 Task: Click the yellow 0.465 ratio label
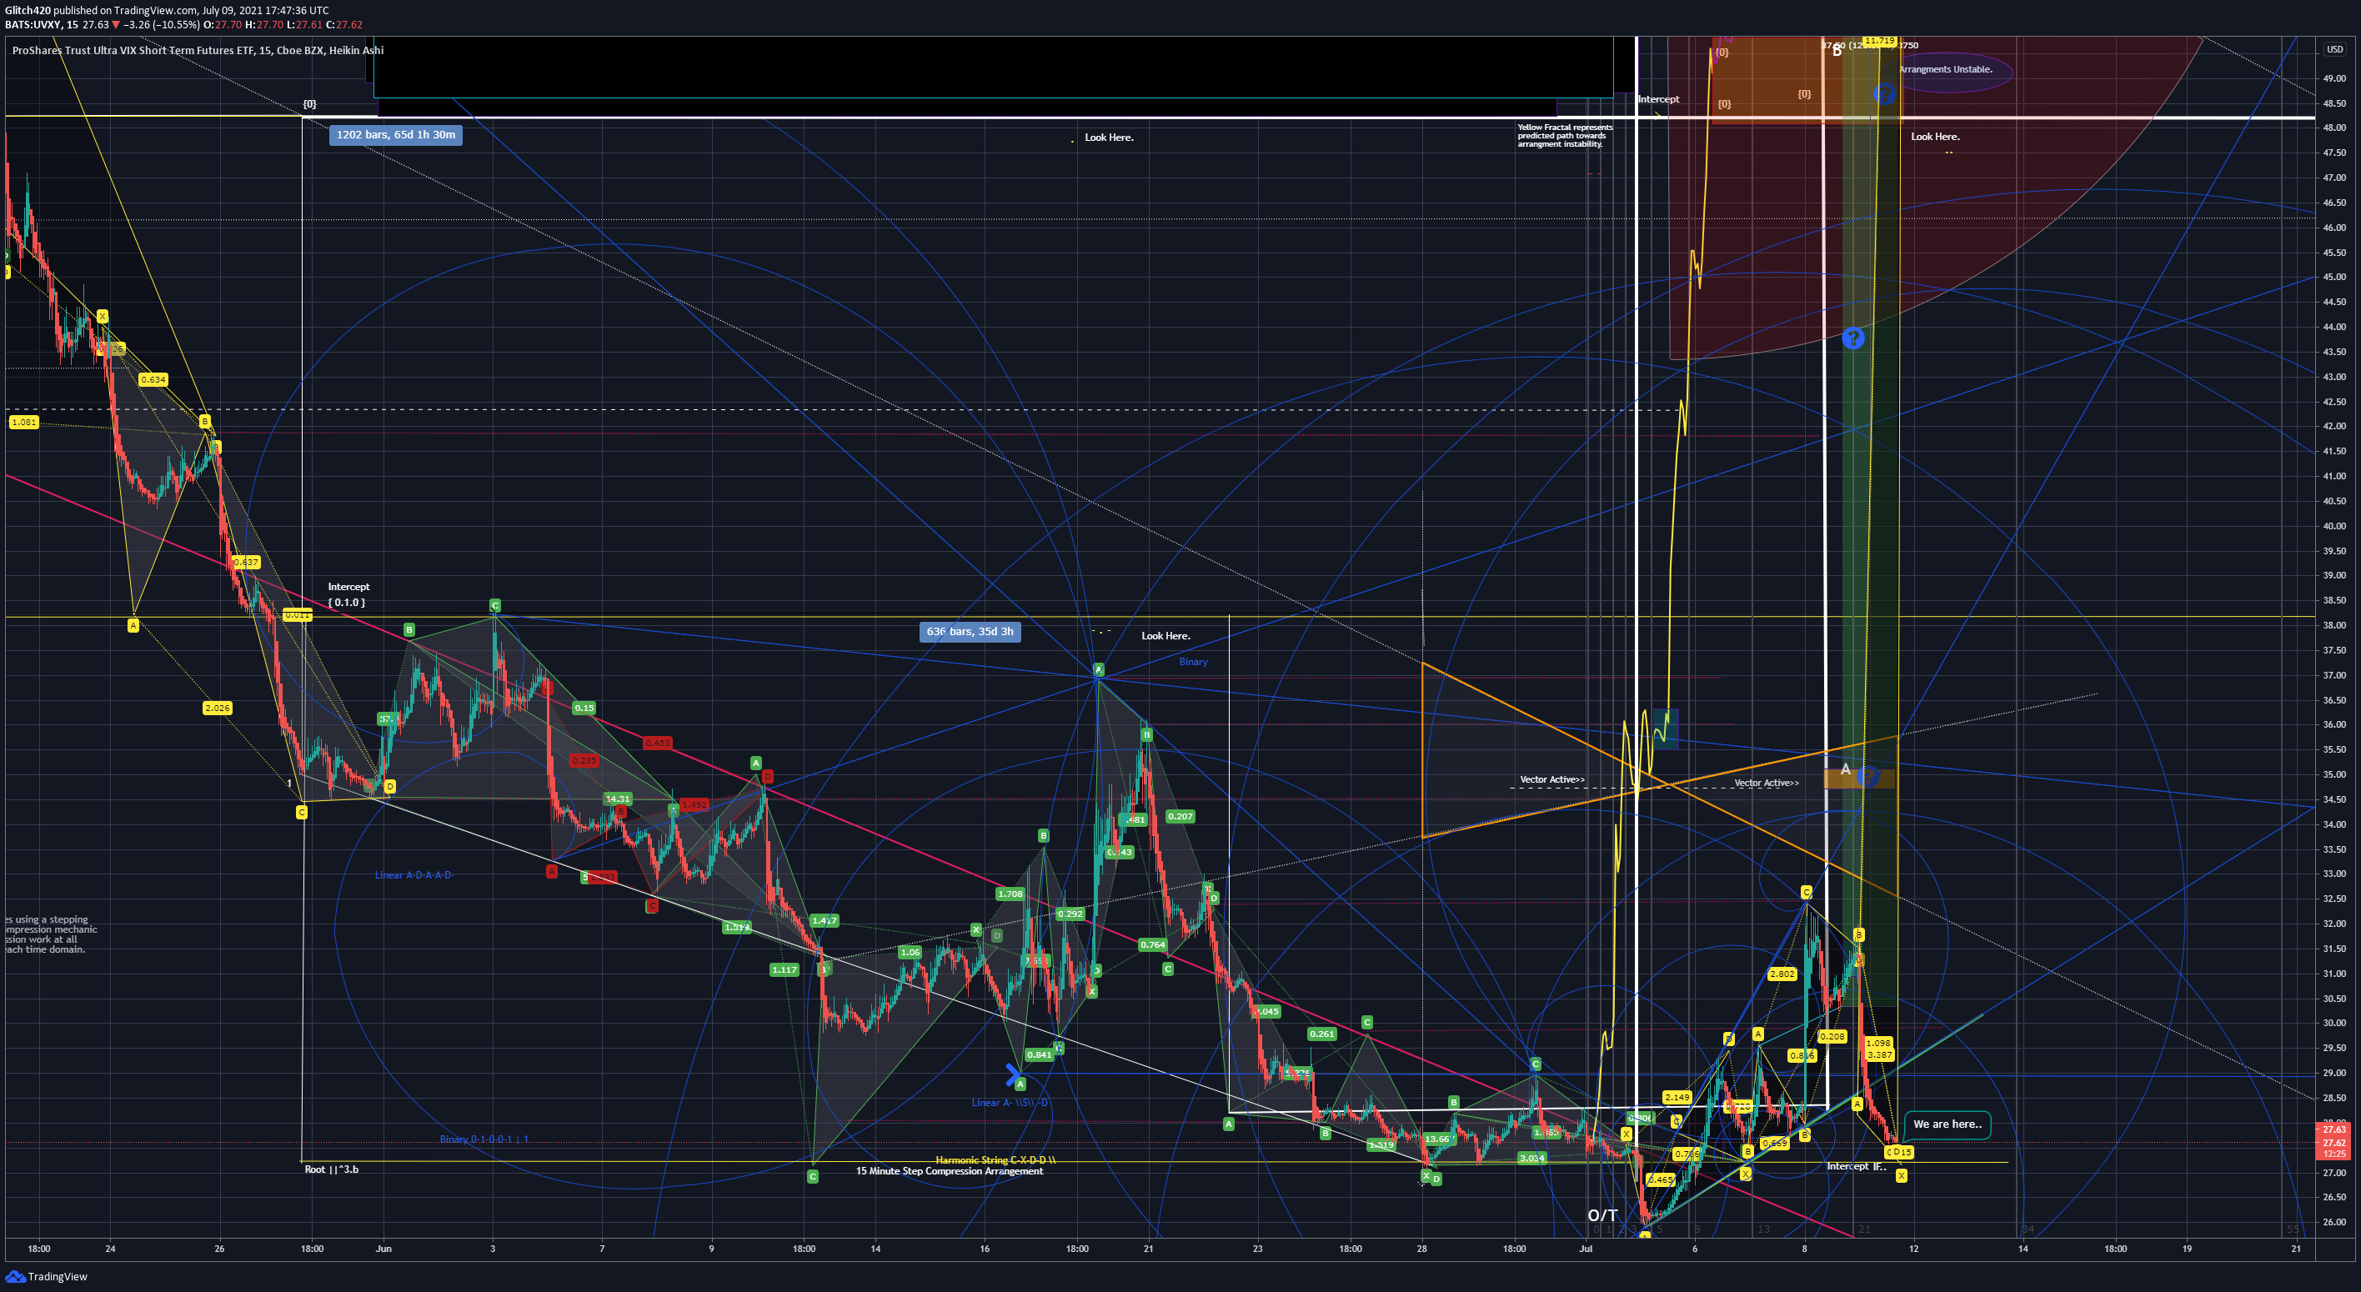1661,1180
